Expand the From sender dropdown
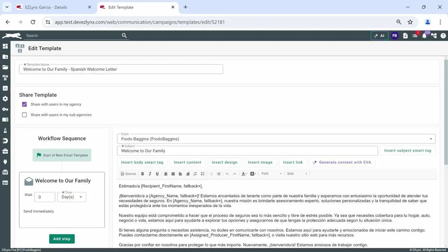The width and height of the screenshot is (448, 252). point(430,139)
